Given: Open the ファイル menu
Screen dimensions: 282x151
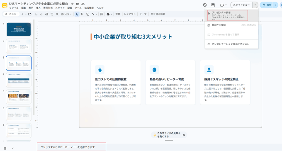Looking at the screenshot, I should click(x=14, y=8).
